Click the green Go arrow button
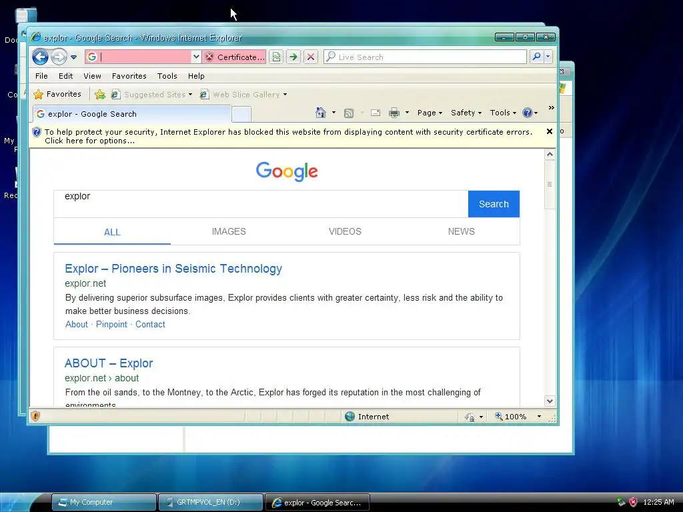The image size is (683, 512). click(293, 57)
